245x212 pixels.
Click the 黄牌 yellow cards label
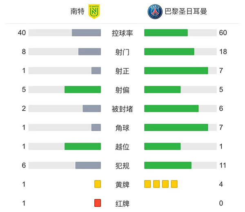tap(122, 184)
